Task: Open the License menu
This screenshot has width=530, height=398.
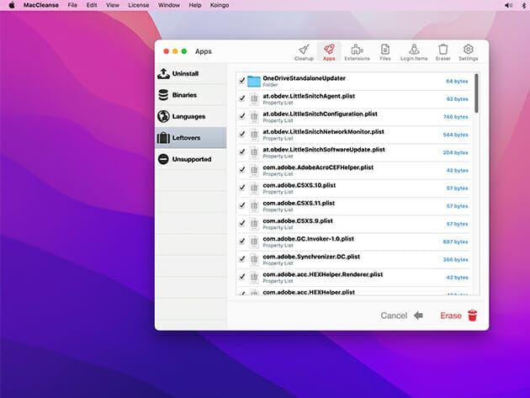Action: click(x=140, y=5)
